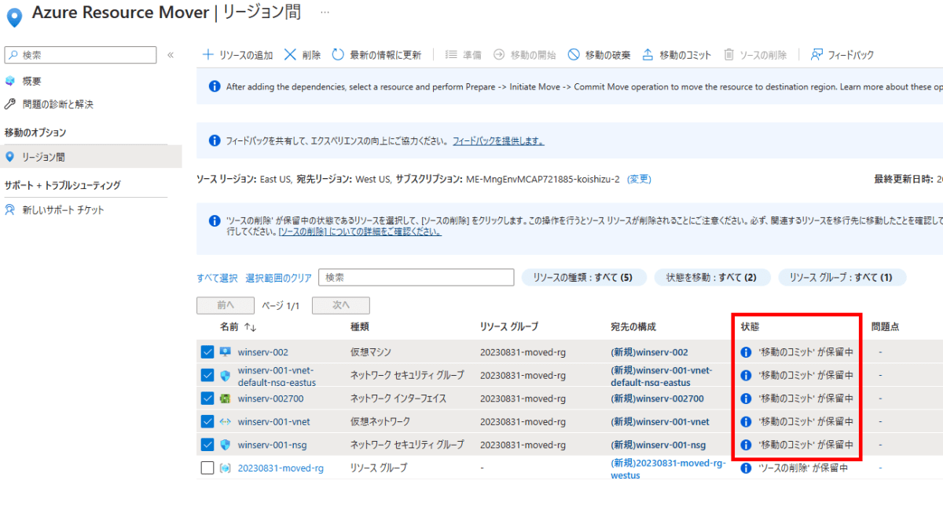Open リソースの種類 : すべて (5) filter

584,278
